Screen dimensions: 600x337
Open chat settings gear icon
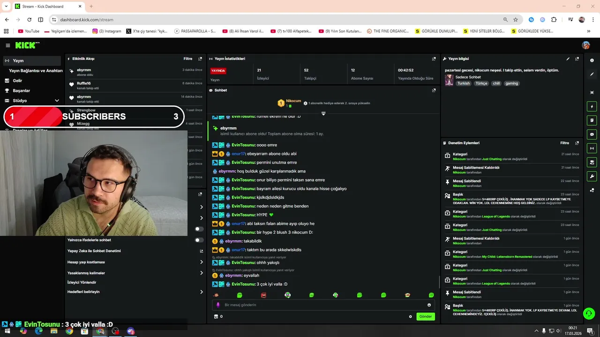pyautogui.click(x=411, y=317)
